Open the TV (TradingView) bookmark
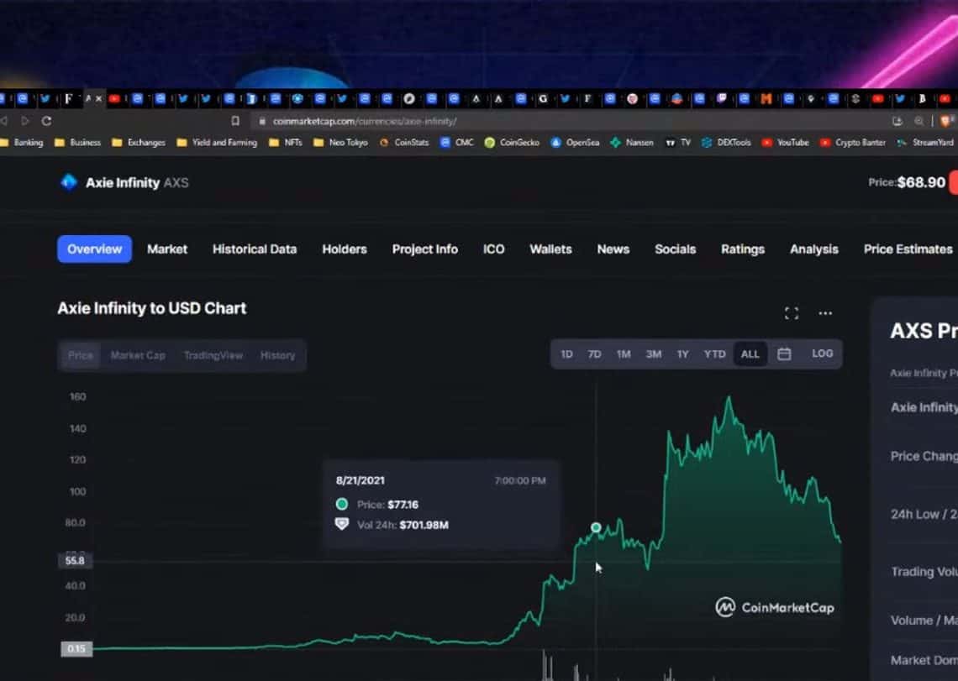The width and height of the screenshot is (958, 681). pos(678,142)
